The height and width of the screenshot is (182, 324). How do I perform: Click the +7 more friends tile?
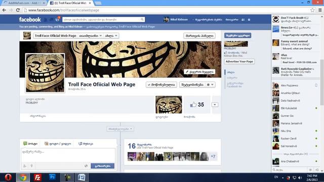tap(213, 156)
